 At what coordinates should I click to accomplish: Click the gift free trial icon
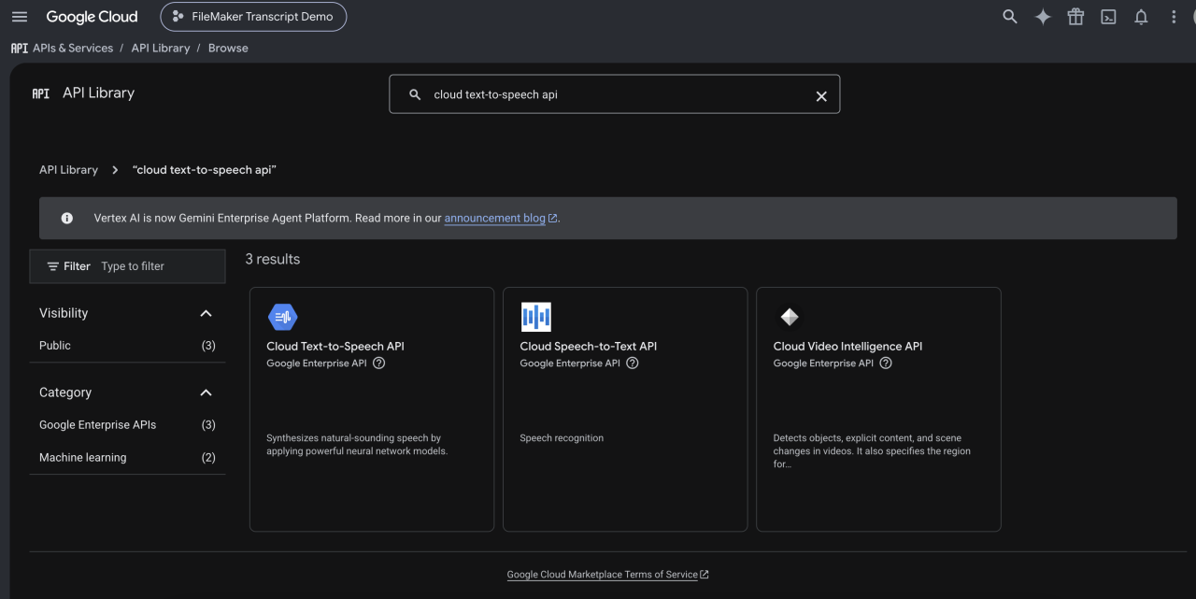(x=1075, y=17)
